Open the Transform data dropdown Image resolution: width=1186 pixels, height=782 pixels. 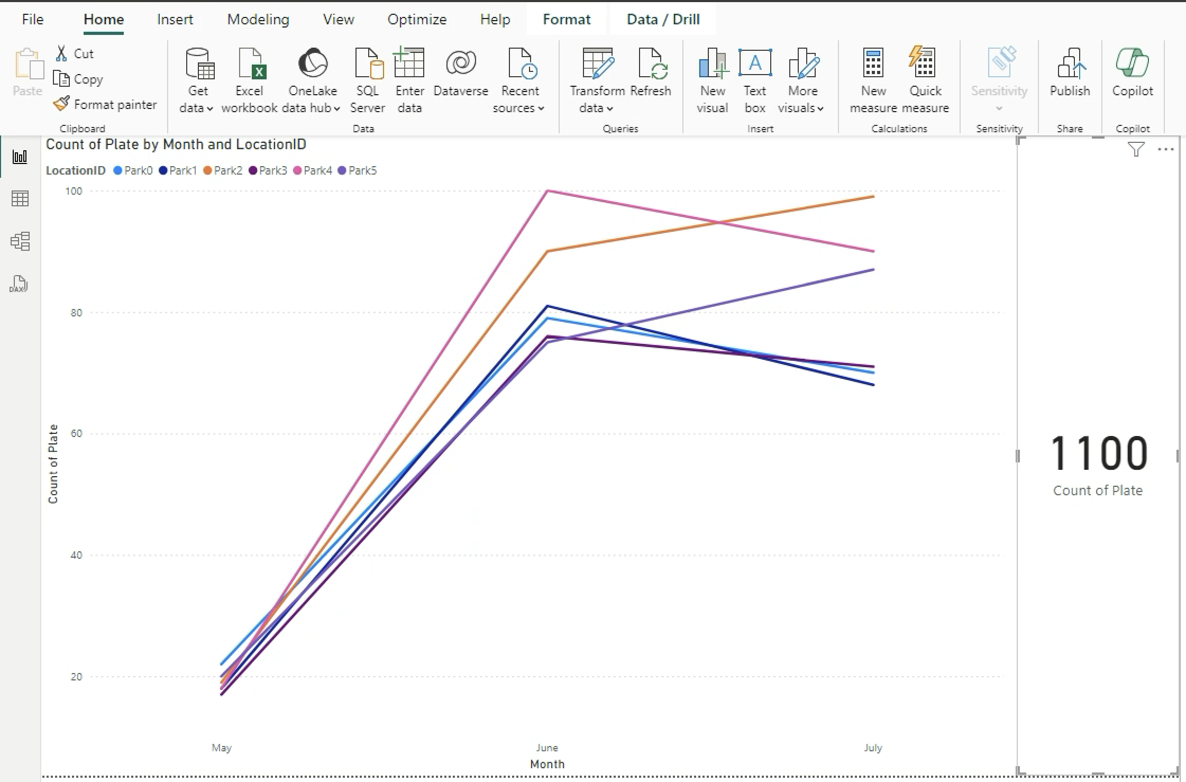(596, 108)
